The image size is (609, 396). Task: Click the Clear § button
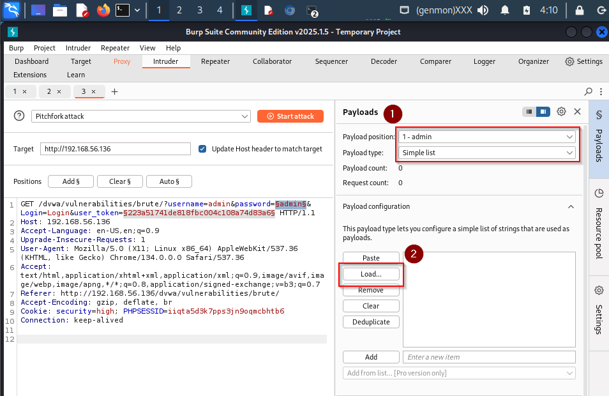(x=119, y=181)
